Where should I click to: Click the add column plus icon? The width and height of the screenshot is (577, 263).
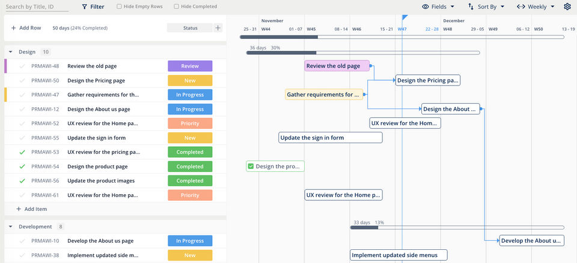click(218, 28)
